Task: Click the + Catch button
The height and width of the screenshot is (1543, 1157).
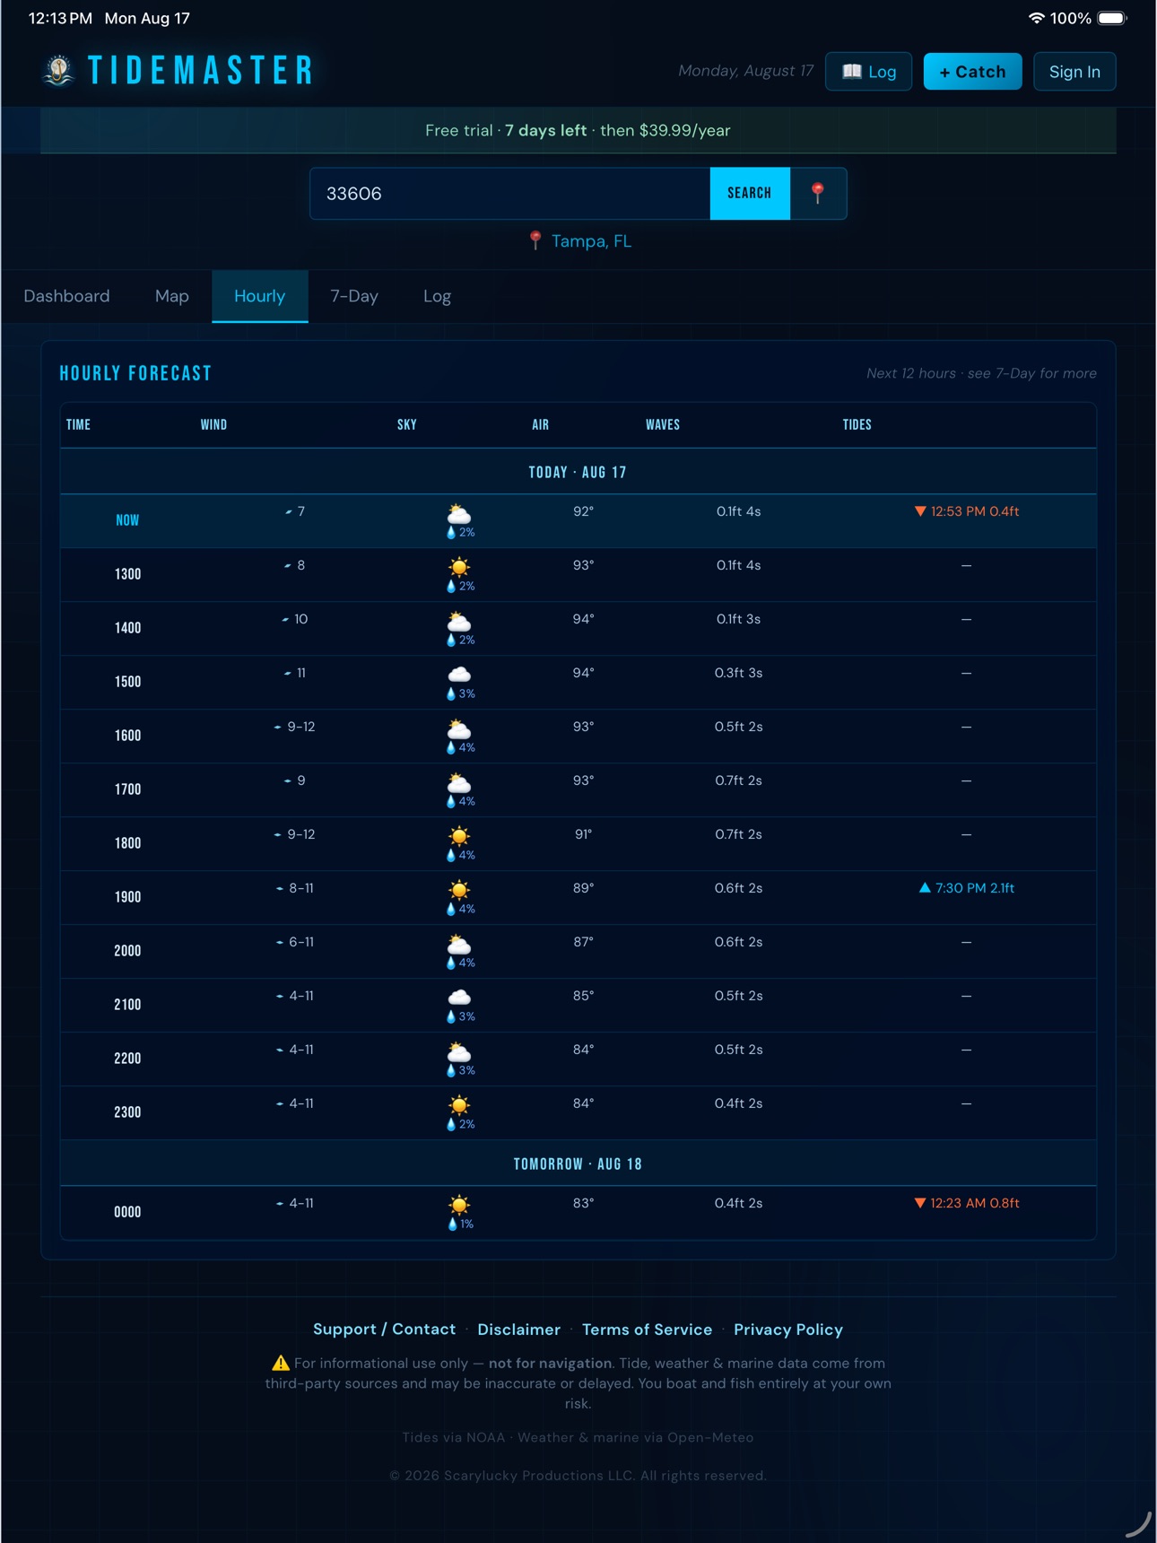Action: click(x=973, y=72)
